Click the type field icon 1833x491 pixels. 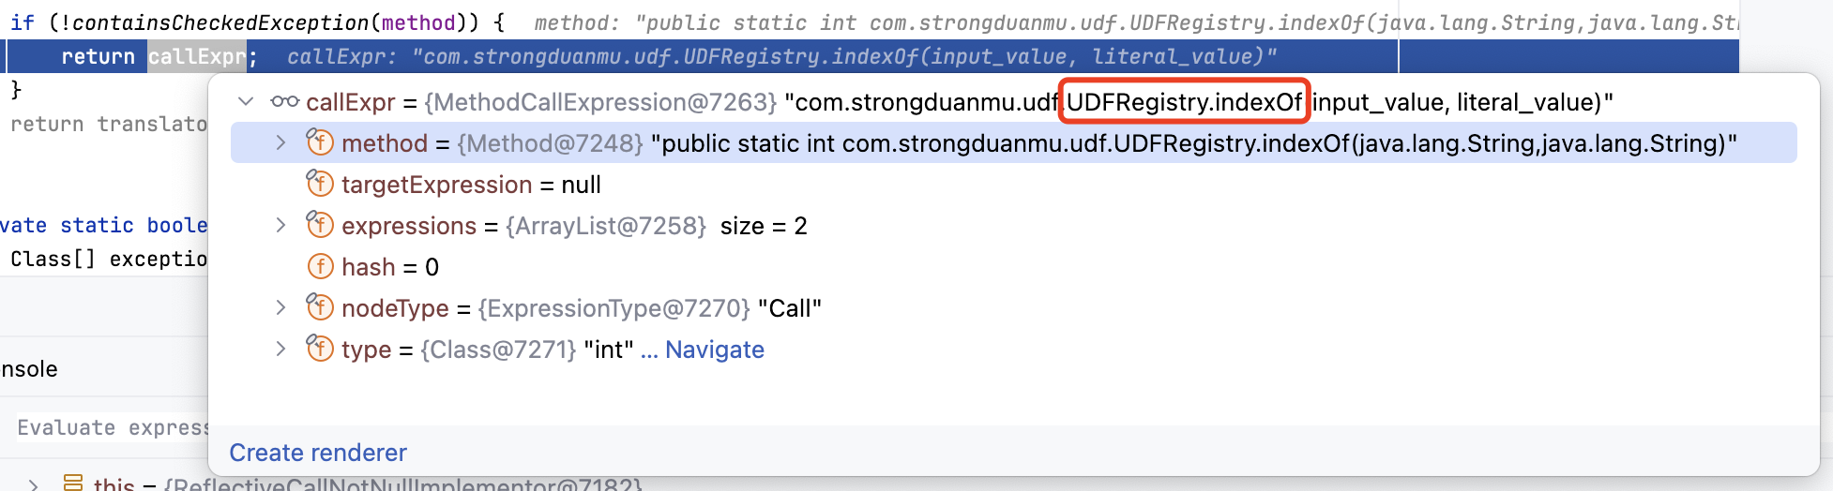320,349
